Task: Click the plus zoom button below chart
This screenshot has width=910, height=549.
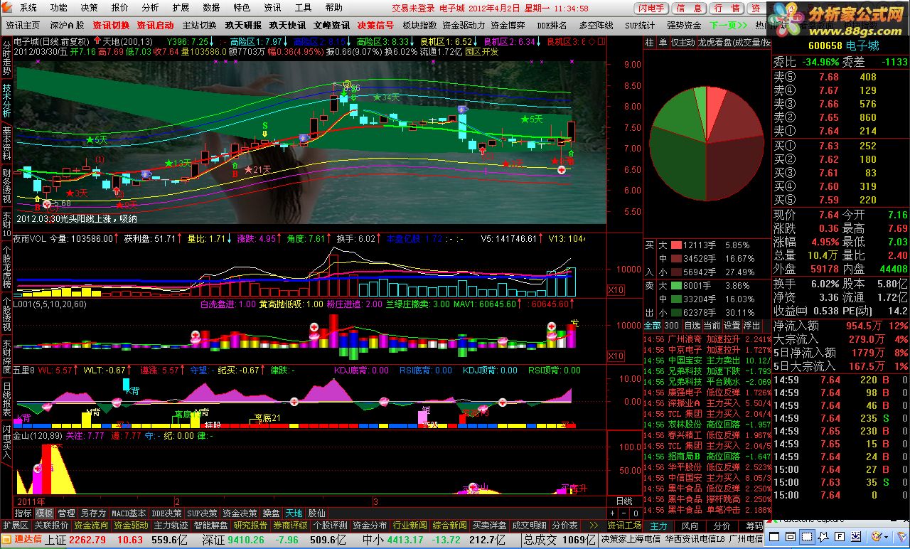Action: click(x=613, y=513)
